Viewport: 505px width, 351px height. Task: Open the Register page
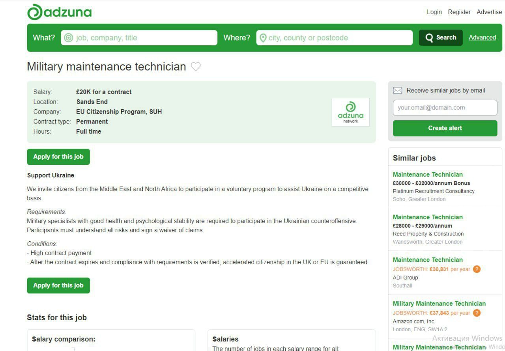459,12
